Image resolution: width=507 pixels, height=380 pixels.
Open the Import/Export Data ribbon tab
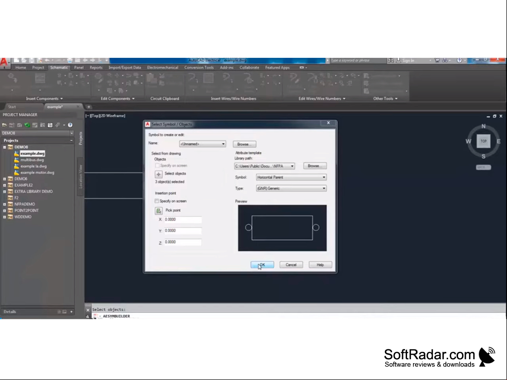pyautogui.click(x=125, y=68)
